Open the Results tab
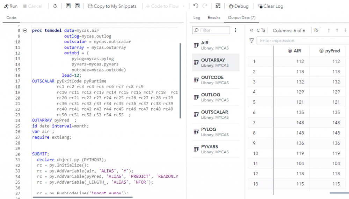 tap(214, 17)
